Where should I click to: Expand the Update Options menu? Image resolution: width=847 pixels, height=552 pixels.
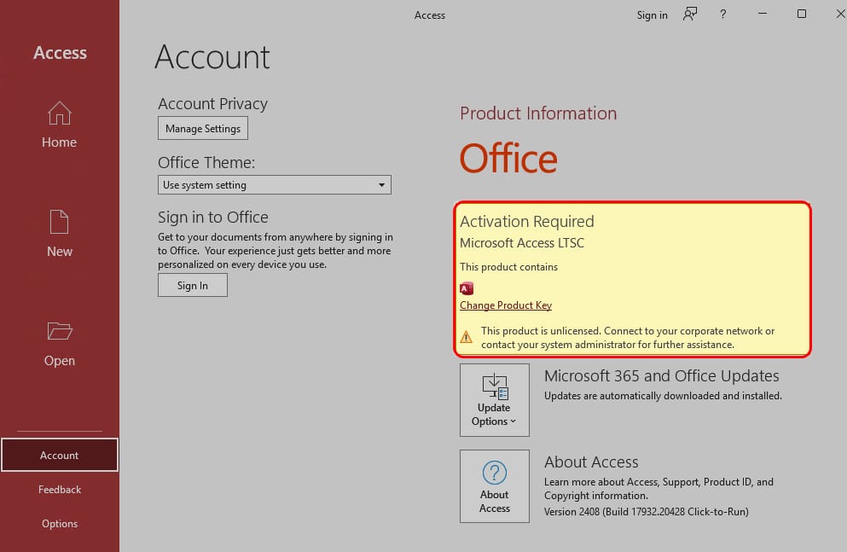494,399
